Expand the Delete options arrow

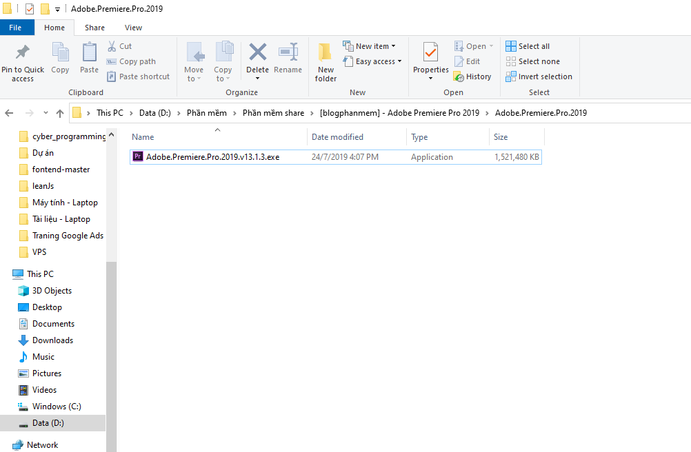pos(257,79)
